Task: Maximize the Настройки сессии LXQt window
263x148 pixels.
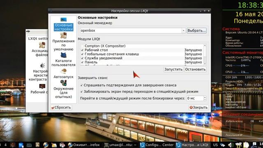Action: 205,11
